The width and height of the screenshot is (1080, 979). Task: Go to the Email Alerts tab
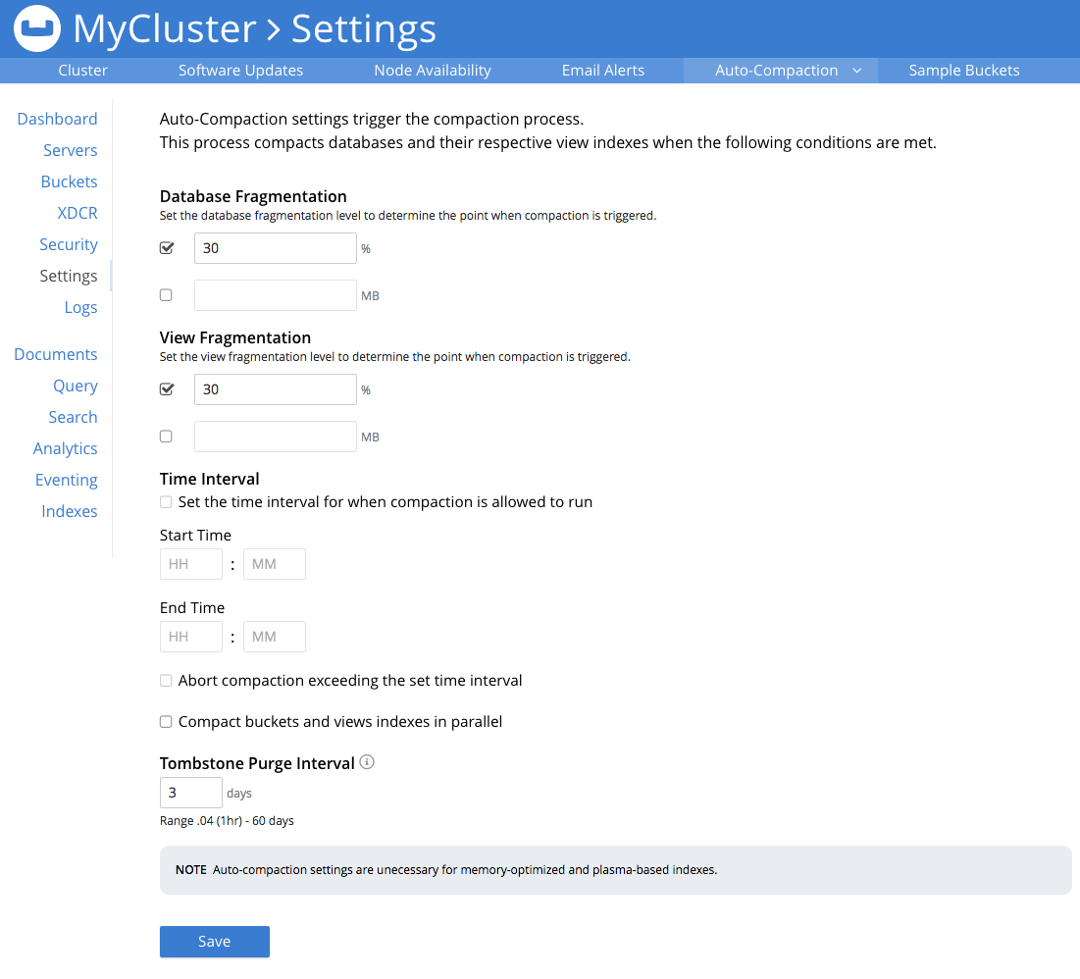coord(602,71)
